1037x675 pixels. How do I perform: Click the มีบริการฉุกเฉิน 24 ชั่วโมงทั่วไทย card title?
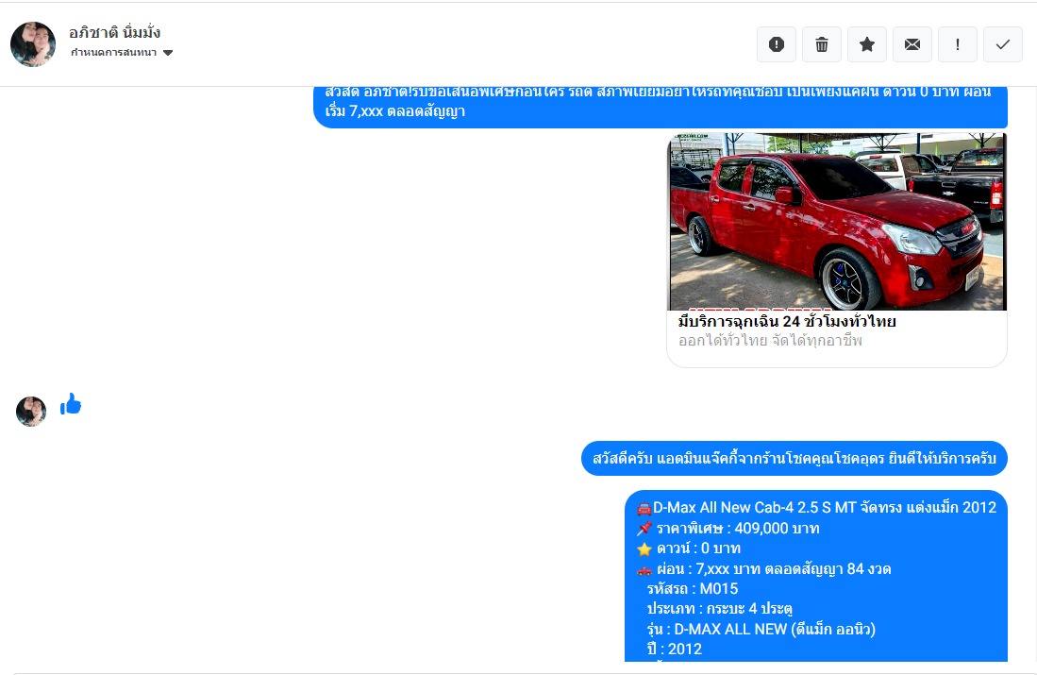click(787, 322)
